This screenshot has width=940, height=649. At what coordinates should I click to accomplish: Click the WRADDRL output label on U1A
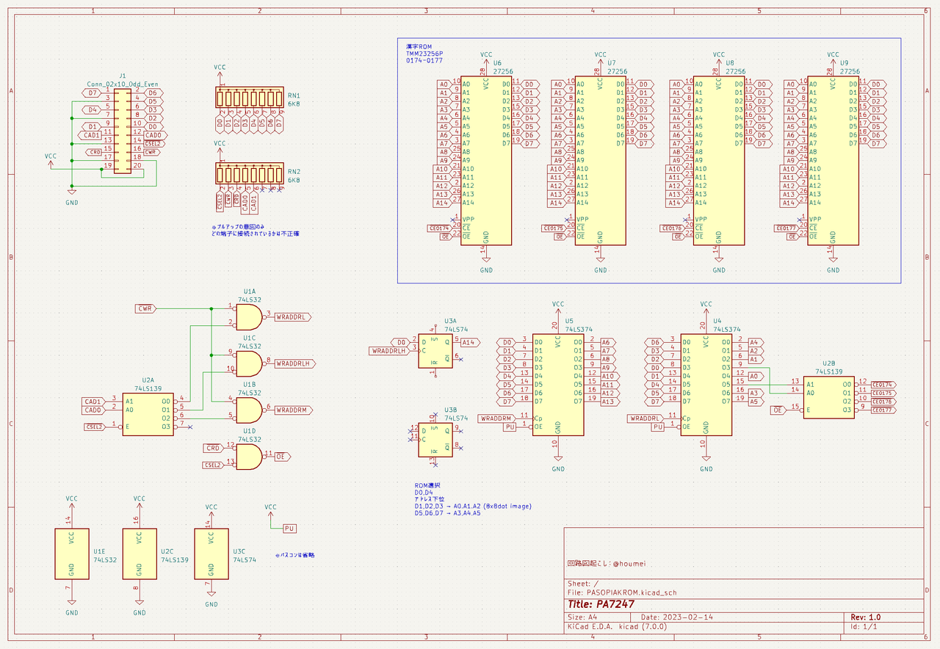coord(292,316)
